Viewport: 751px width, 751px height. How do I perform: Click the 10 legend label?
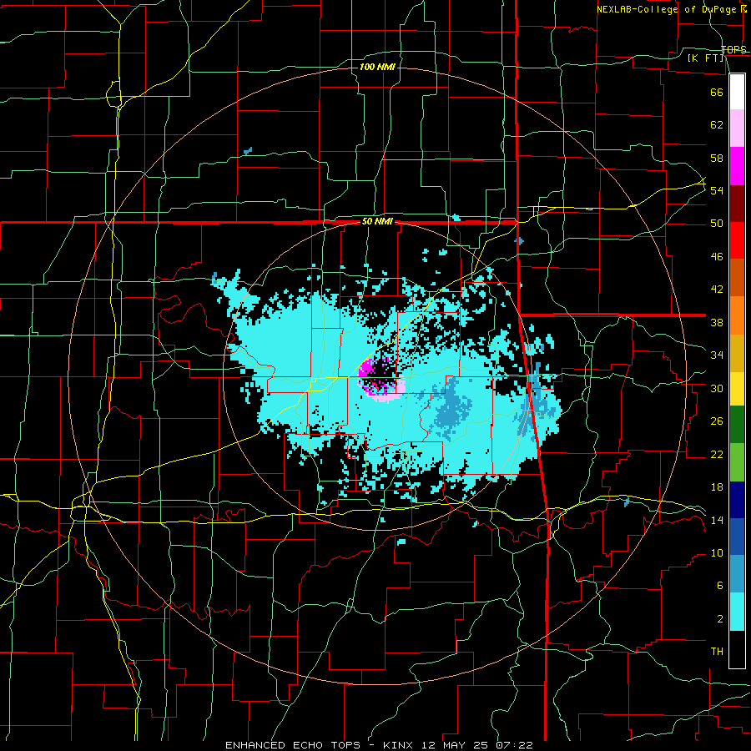(717, 553)
